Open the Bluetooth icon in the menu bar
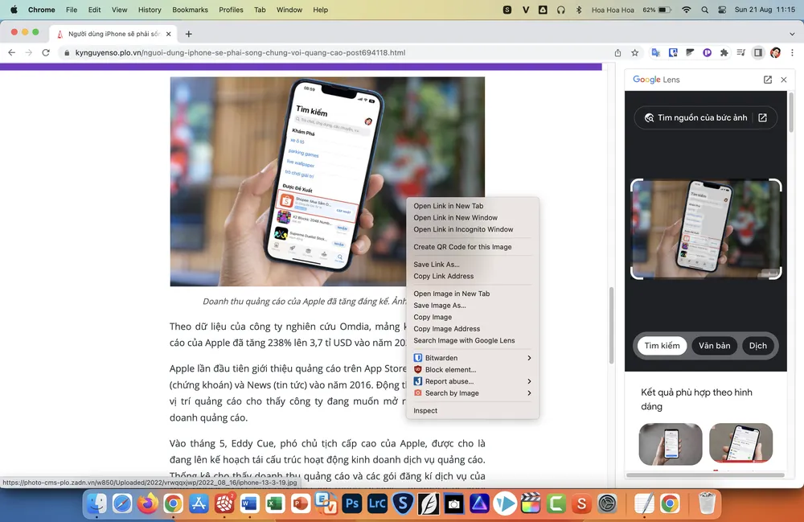Image resolution: width=804 pixels, height=522 pixels. click(579, 10)
